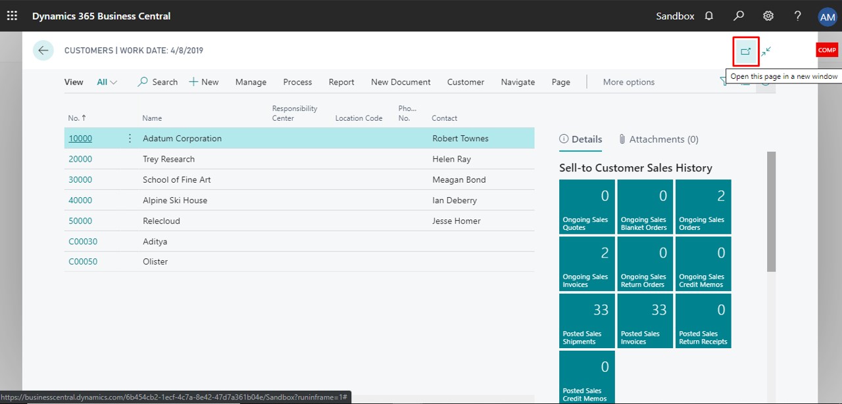Select the Alpine Ski House cell

[175, 200]
